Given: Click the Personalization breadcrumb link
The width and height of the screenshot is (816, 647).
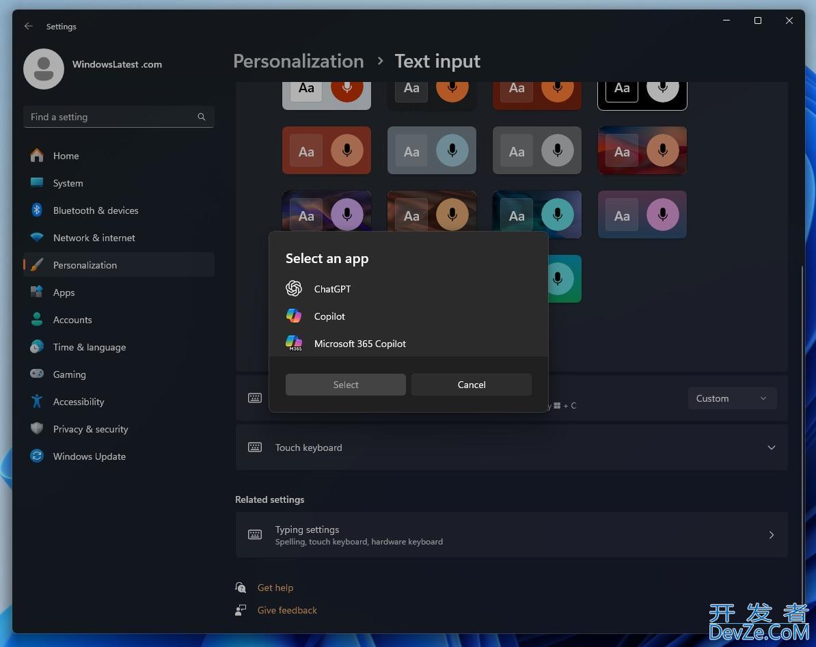Looking at the screenshot, I should 298,61.
